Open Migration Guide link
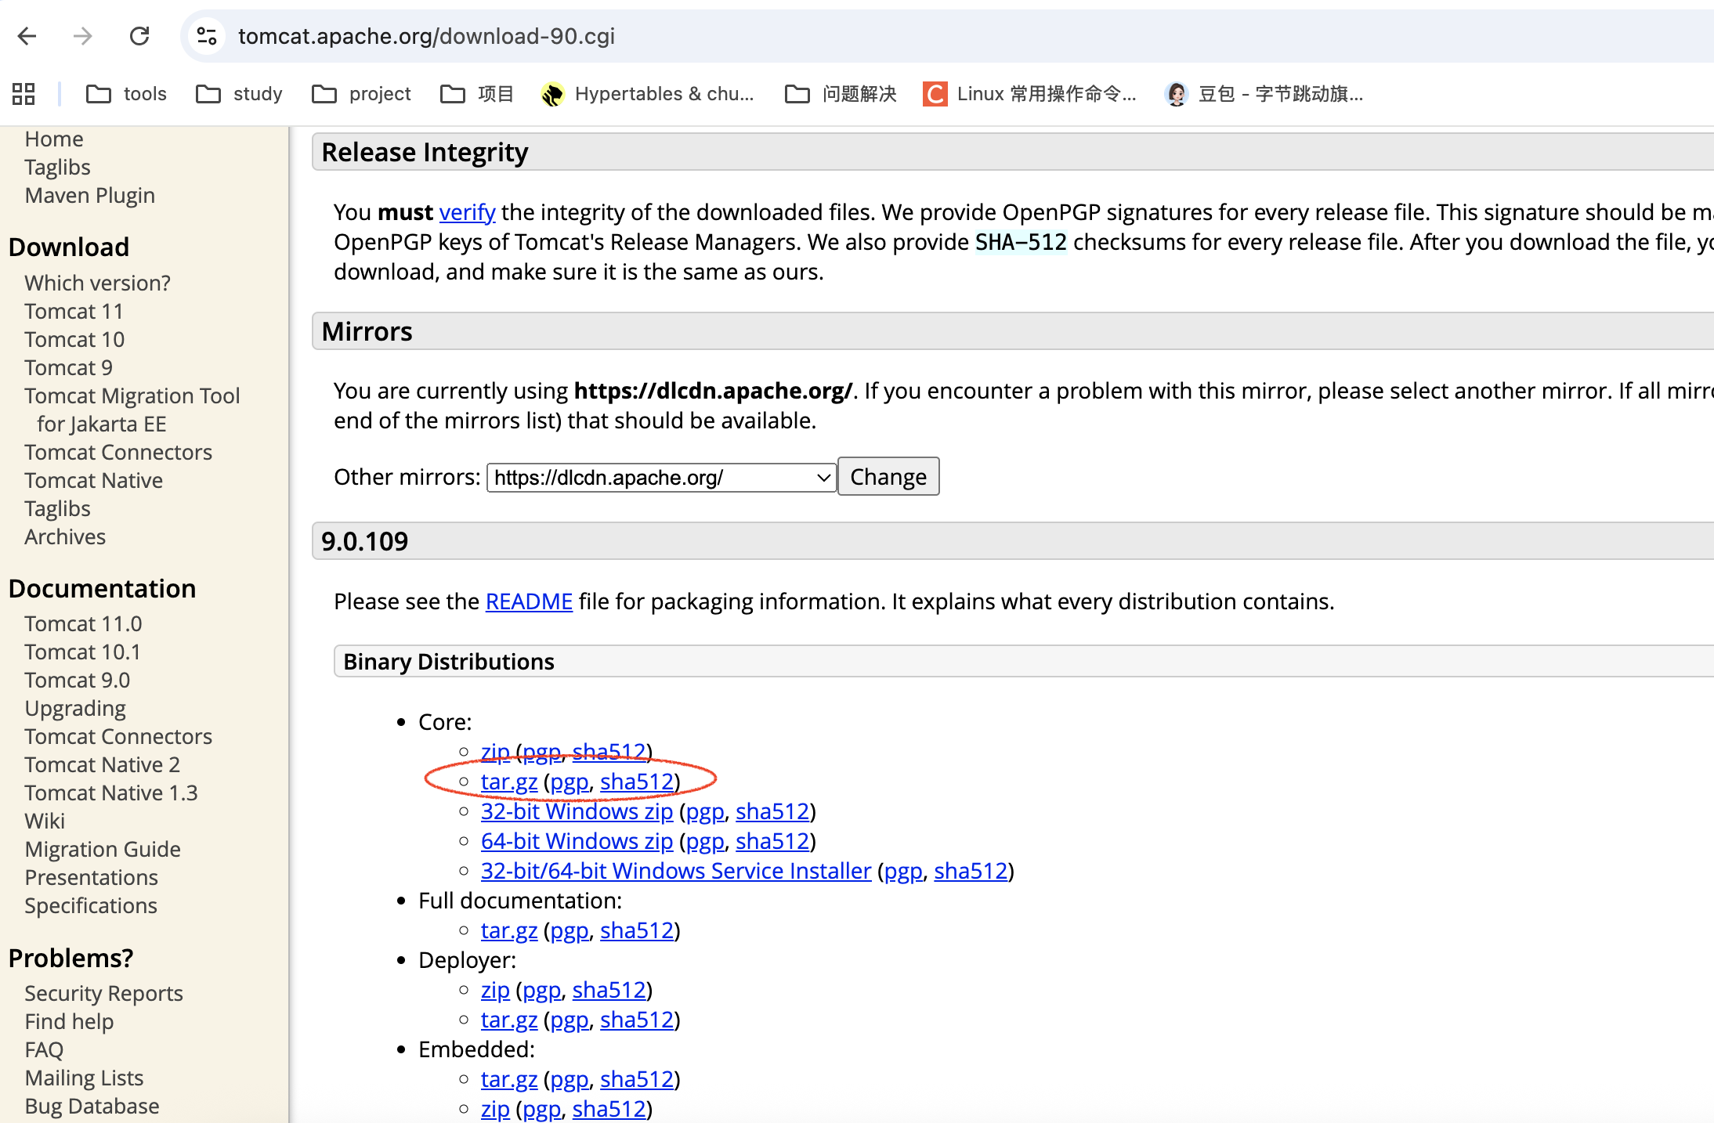This screenshot has width=1714, height=1123. tap(103, 849)
